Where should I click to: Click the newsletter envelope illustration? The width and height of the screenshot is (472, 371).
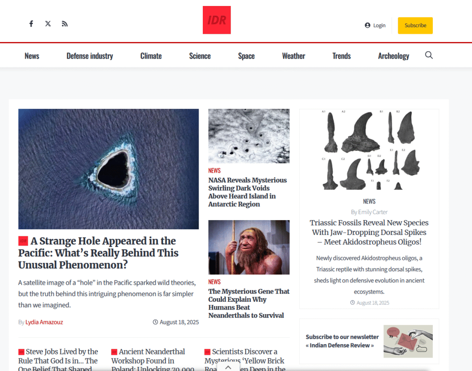(x=408, y=341)
